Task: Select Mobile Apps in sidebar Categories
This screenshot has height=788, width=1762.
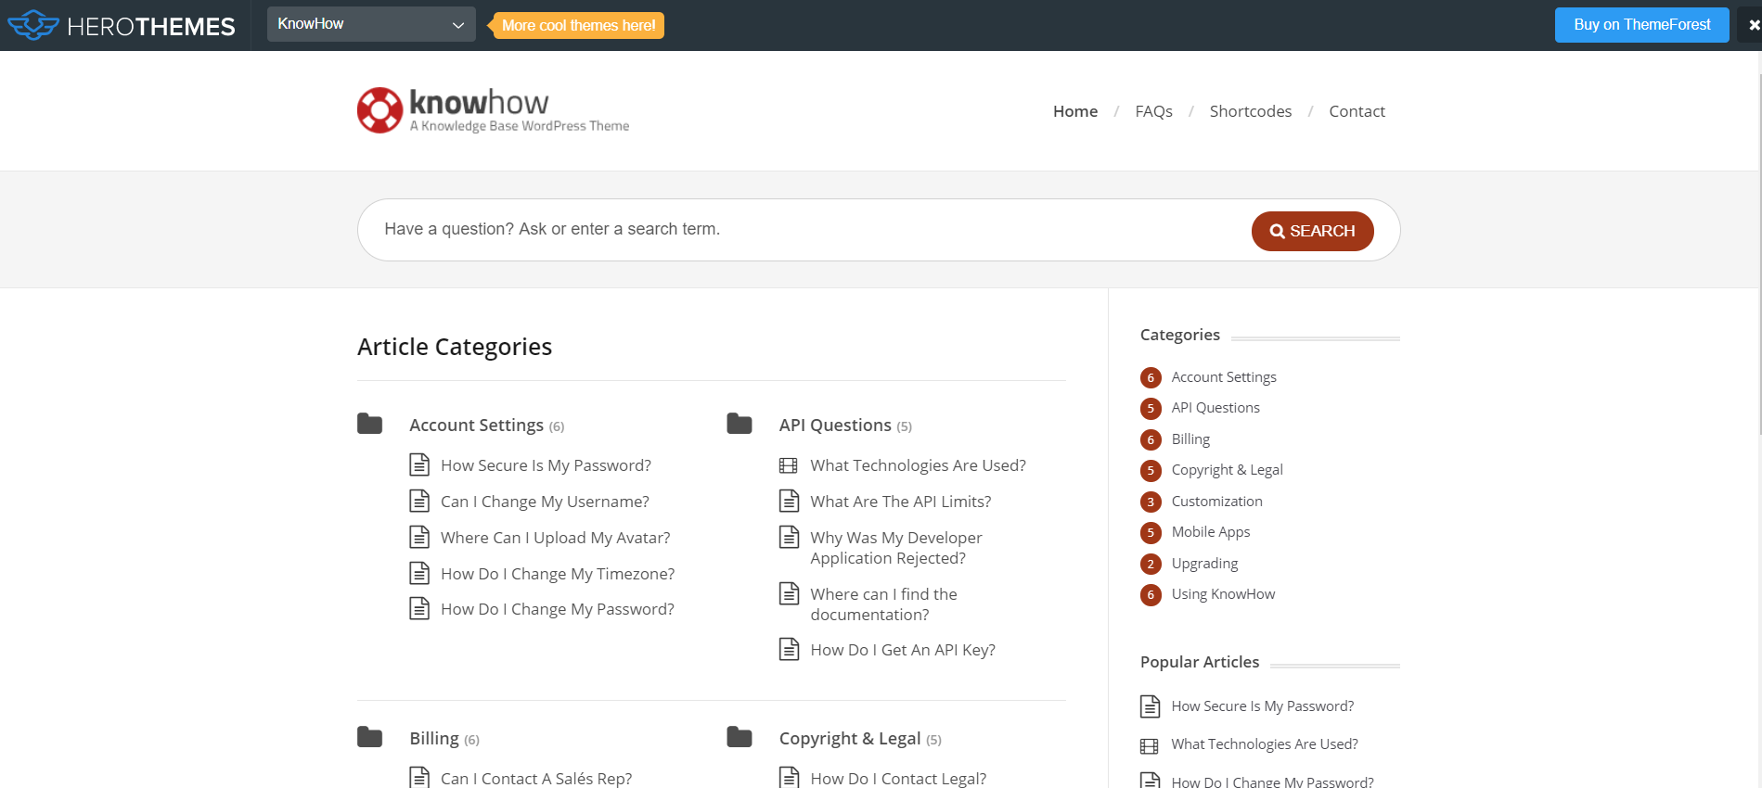Action: click(1210, 532)
